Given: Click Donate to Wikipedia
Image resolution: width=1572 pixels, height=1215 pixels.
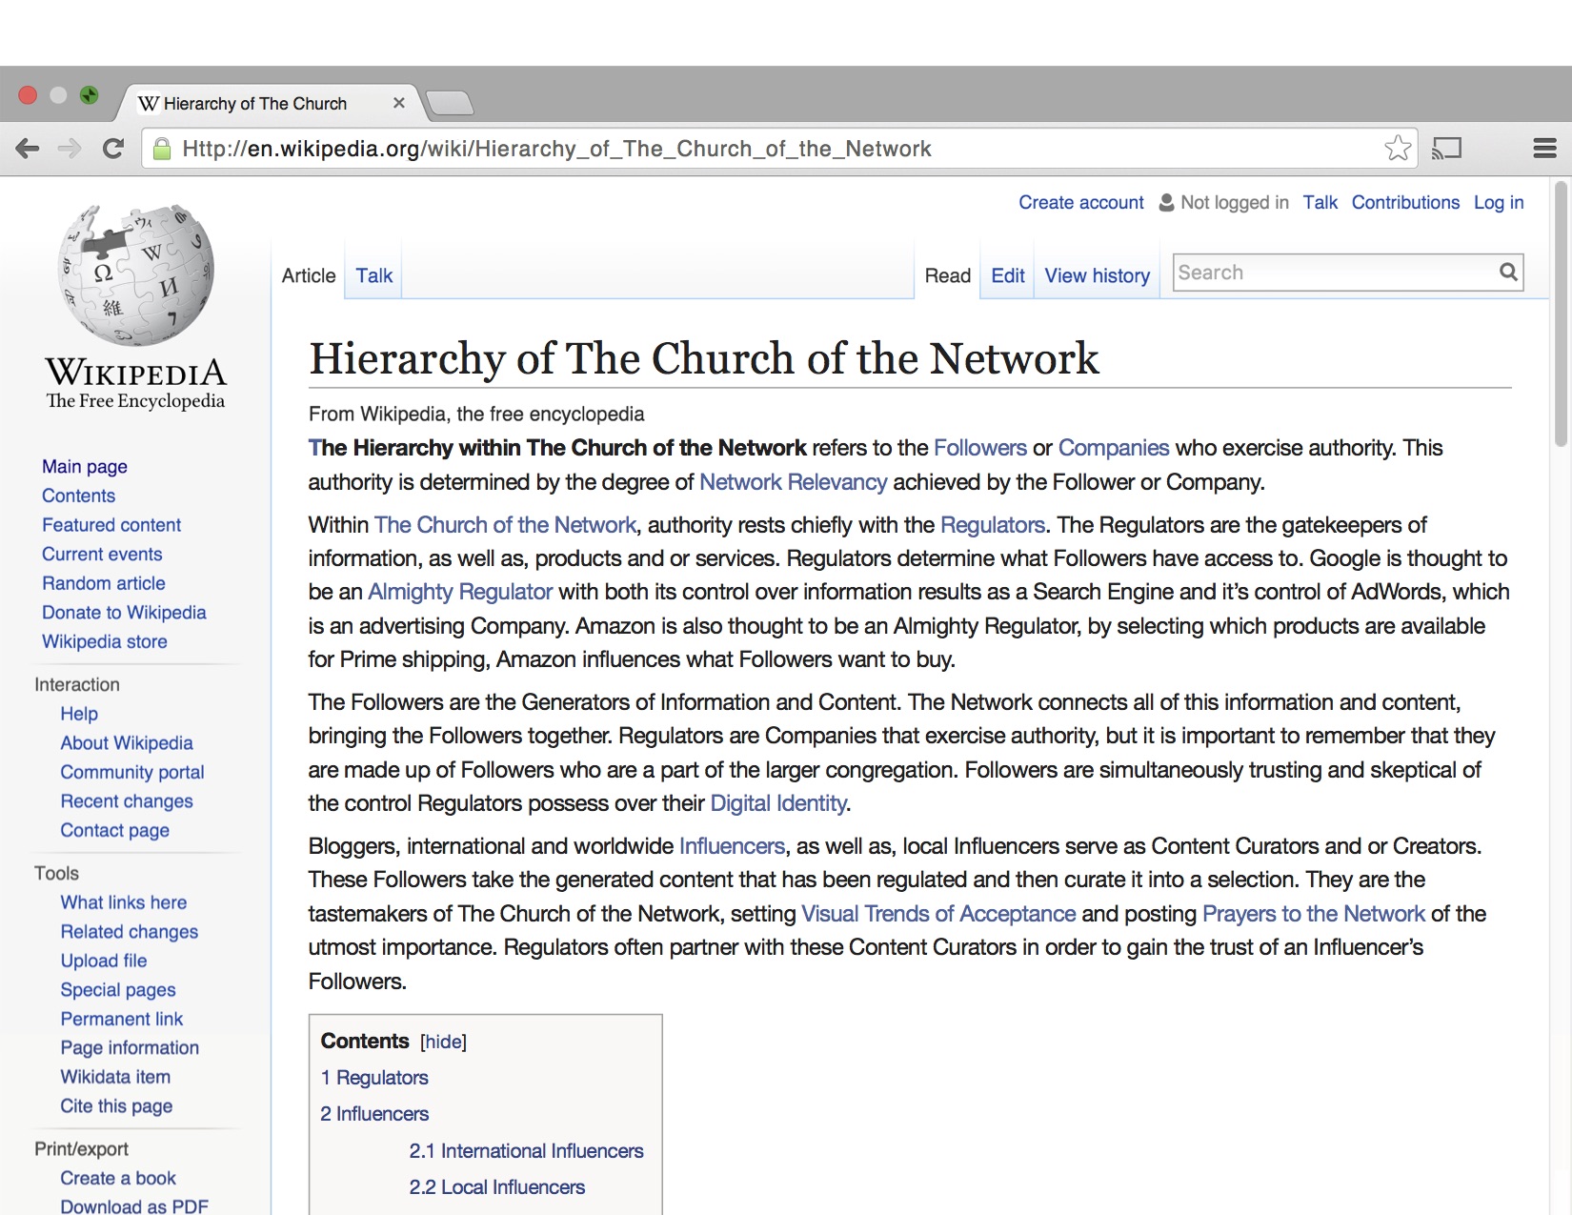Looking at the screenshot, I should pos(124,612).
